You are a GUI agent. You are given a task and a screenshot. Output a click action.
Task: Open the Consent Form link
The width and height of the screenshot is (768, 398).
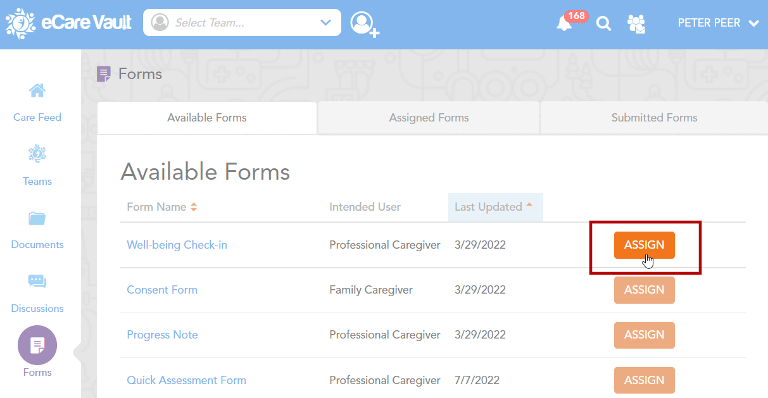tap(162, 290)
